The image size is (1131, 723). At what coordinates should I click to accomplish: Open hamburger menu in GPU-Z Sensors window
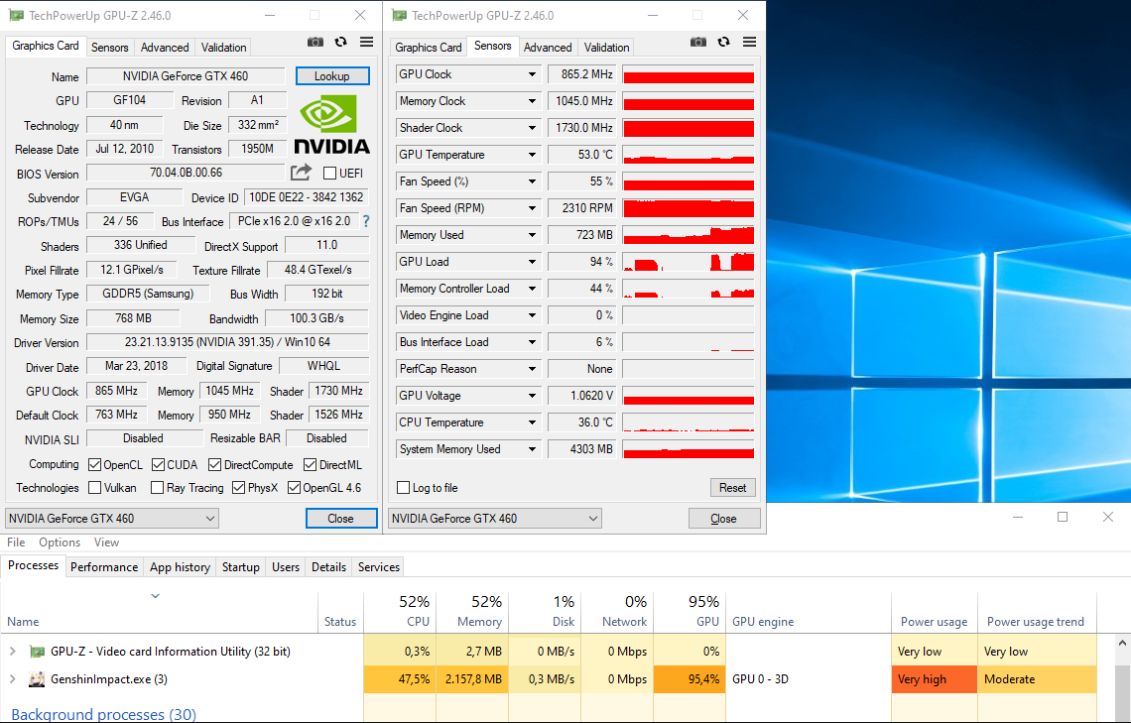coord(749,42)
